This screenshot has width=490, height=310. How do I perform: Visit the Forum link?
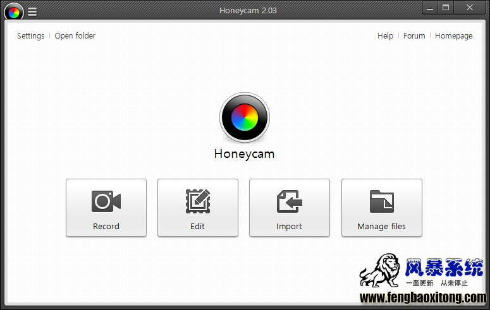pos(414,36)
